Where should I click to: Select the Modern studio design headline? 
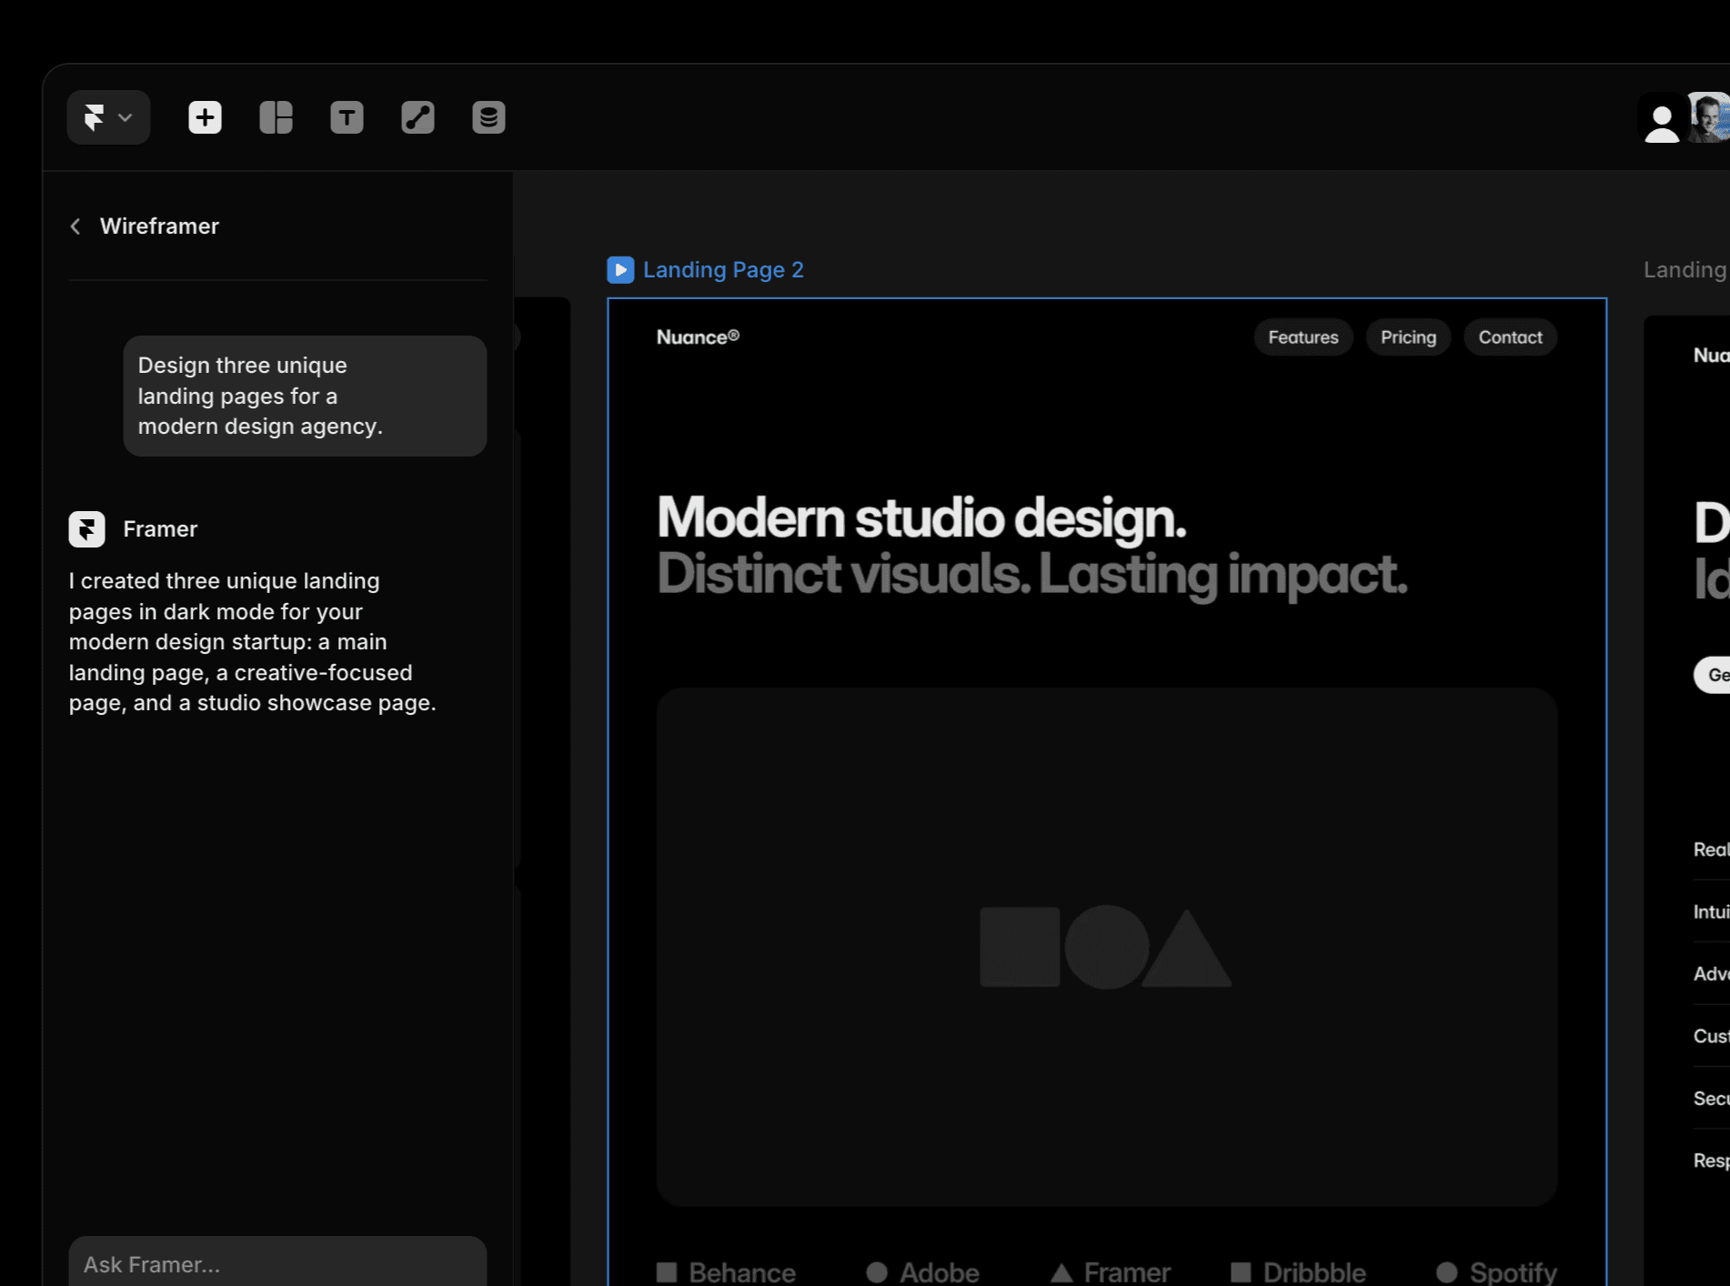click(x=921, y=517)
